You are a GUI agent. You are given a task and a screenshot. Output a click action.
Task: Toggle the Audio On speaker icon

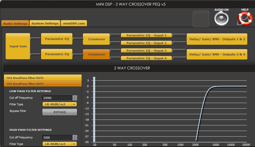pos(221,19)
